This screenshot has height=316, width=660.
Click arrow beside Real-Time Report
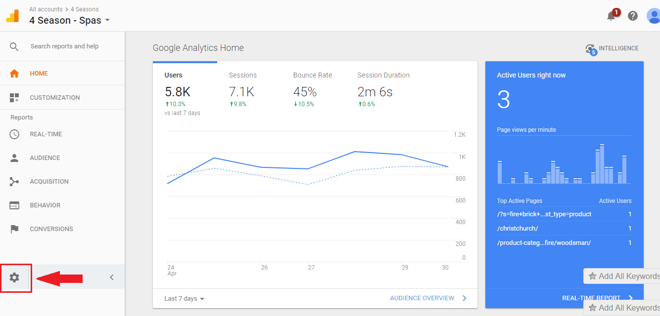coord(631,298)
